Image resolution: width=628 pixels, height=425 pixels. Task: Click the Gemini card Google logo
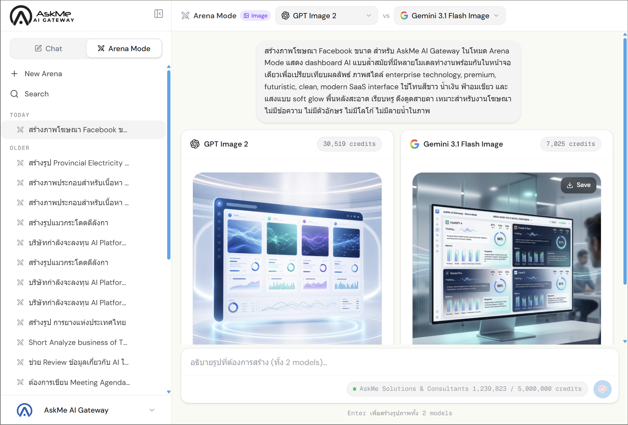click(x=415, y=144)
